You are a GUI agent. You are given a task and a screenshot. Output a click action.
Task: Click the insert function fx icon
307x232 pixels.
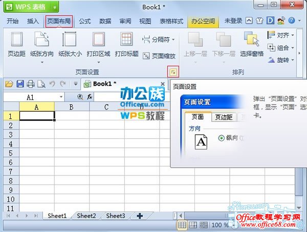point(90,96)
